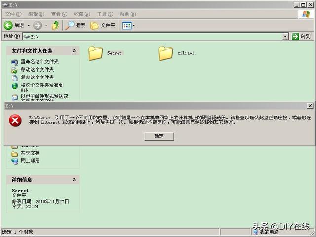The height and width of the screenshot is (237, 316).
Task: Click the Windows flag logo
Action: [x=306, y=14]
